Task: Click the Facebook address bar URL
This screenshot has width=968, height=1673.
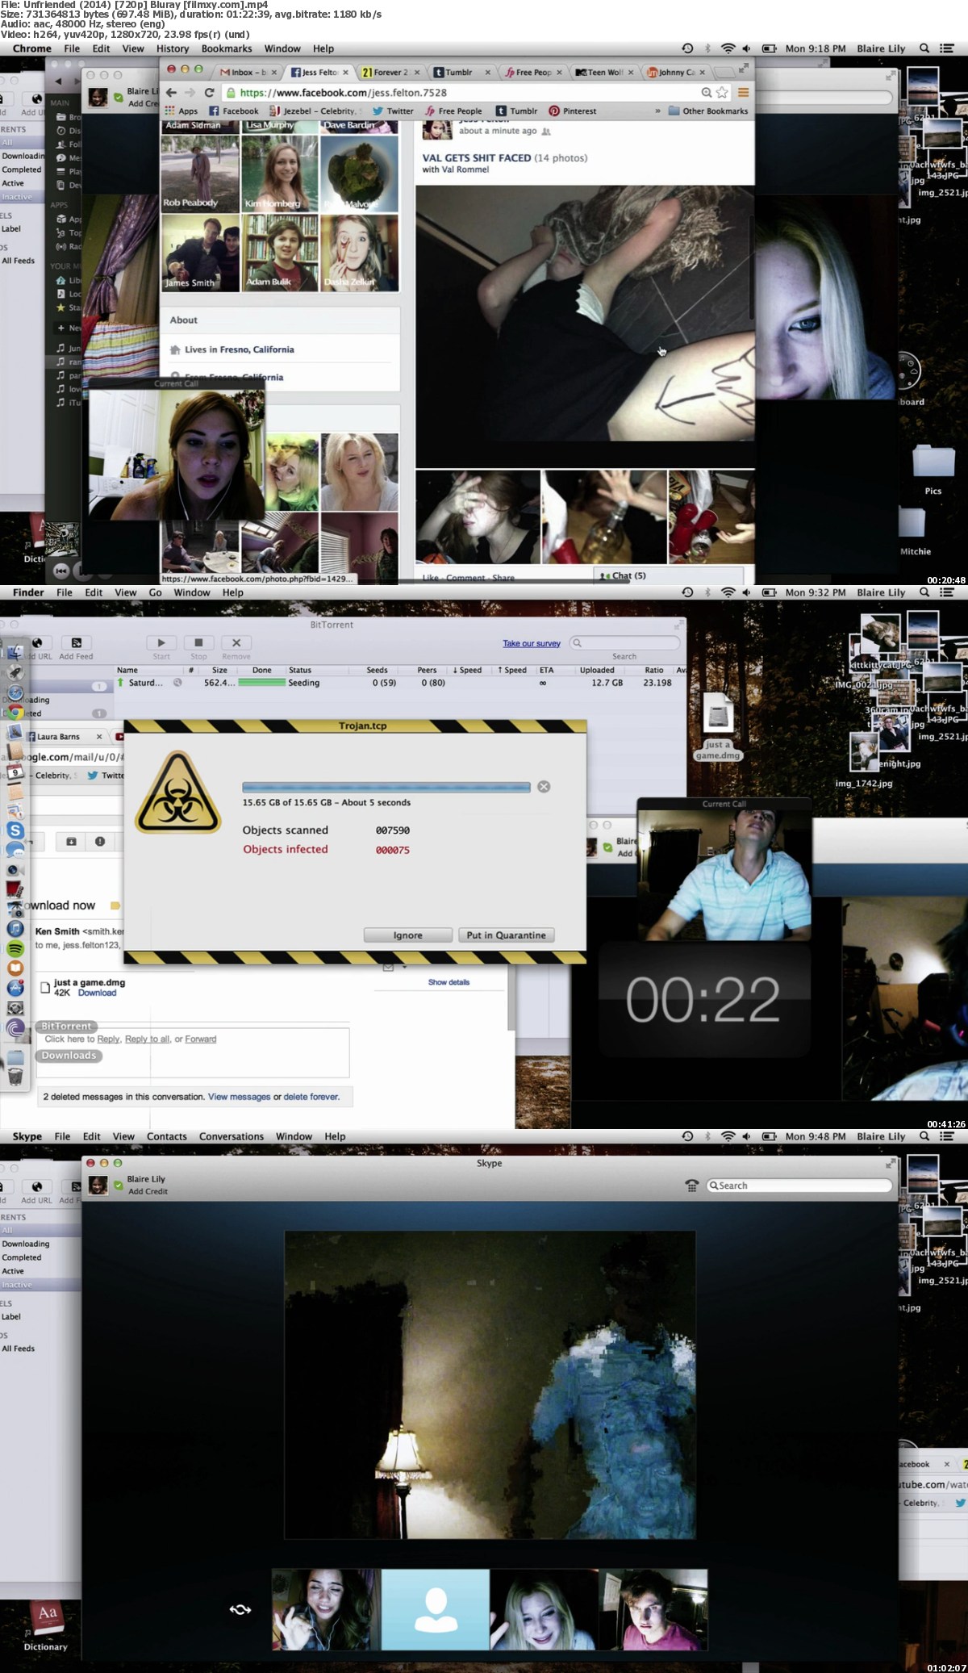Action: click(343, 93)
